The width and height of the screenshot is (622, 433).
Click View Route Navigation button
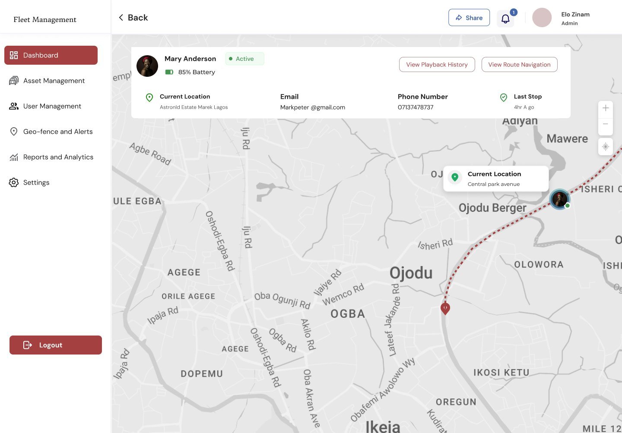pyautogui.click(x=520, y=65)
